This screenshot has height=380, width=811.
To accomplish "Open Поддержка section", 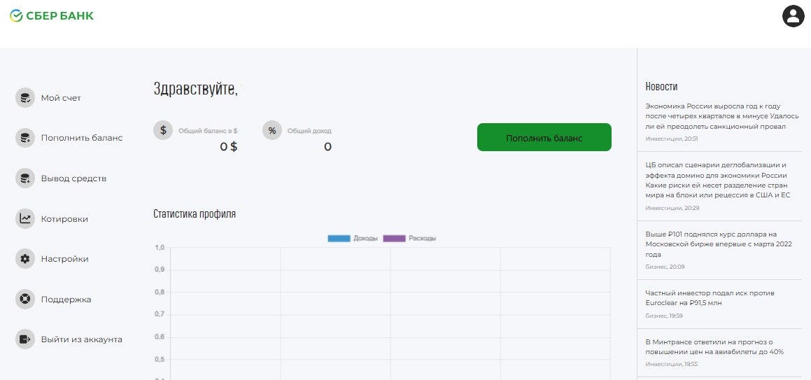I will click(66, 300).
